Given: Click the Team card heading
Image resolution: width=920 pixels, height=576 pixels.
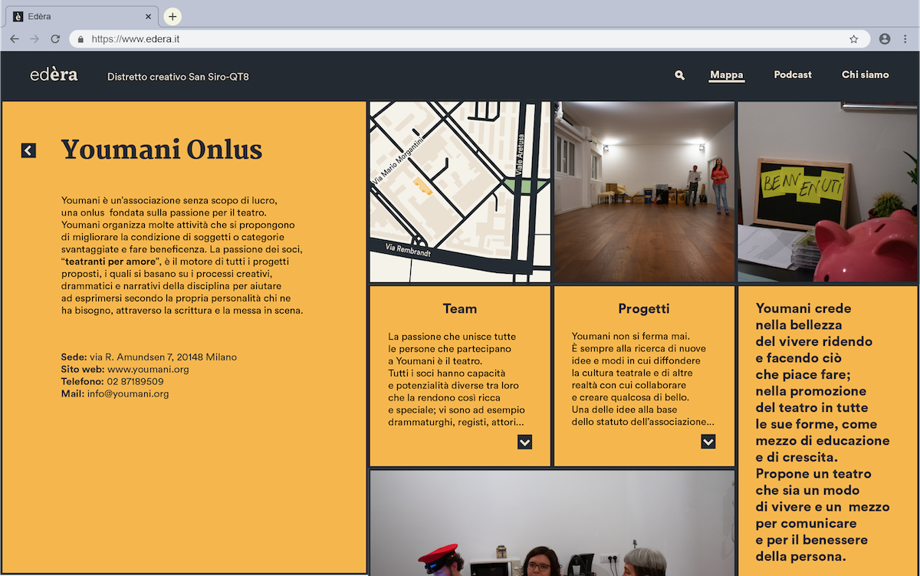Looking at the screenshot, I should click(x=460, y=309).
